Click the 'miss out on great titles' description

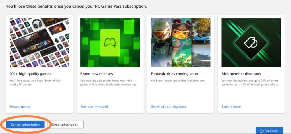pyautogui.click(x=178, y=81)
